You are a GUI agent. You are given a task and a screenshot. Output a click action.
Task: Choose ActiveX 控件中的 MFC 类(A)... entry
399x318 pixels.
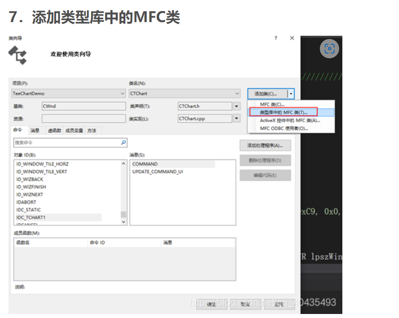[x=291, y=121]
